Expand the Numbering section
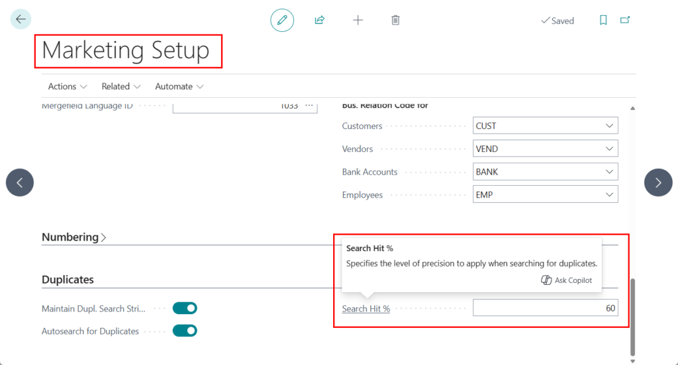This screenshot has height=365, width=678. click(x=73, y=237)
